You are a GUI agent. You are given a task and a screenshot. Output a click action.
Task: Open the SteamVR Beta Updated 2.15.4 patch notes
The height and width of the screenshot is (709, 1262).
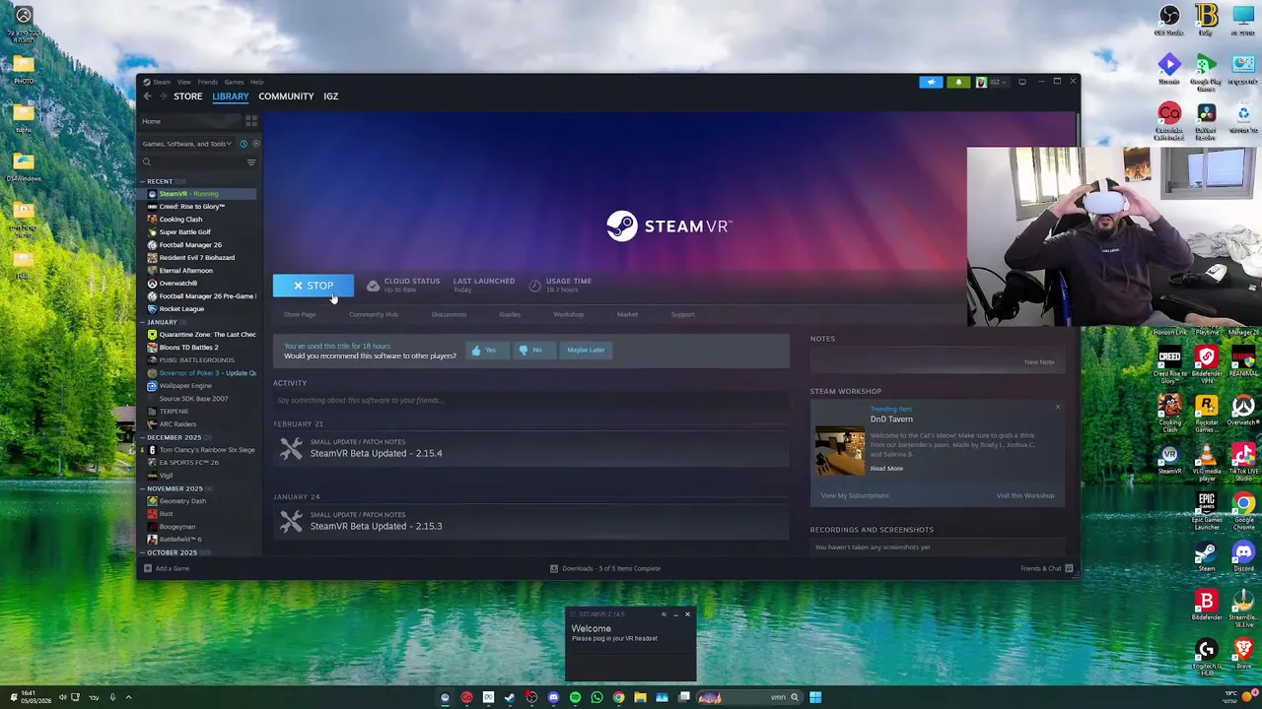click(x=376, y=453)
